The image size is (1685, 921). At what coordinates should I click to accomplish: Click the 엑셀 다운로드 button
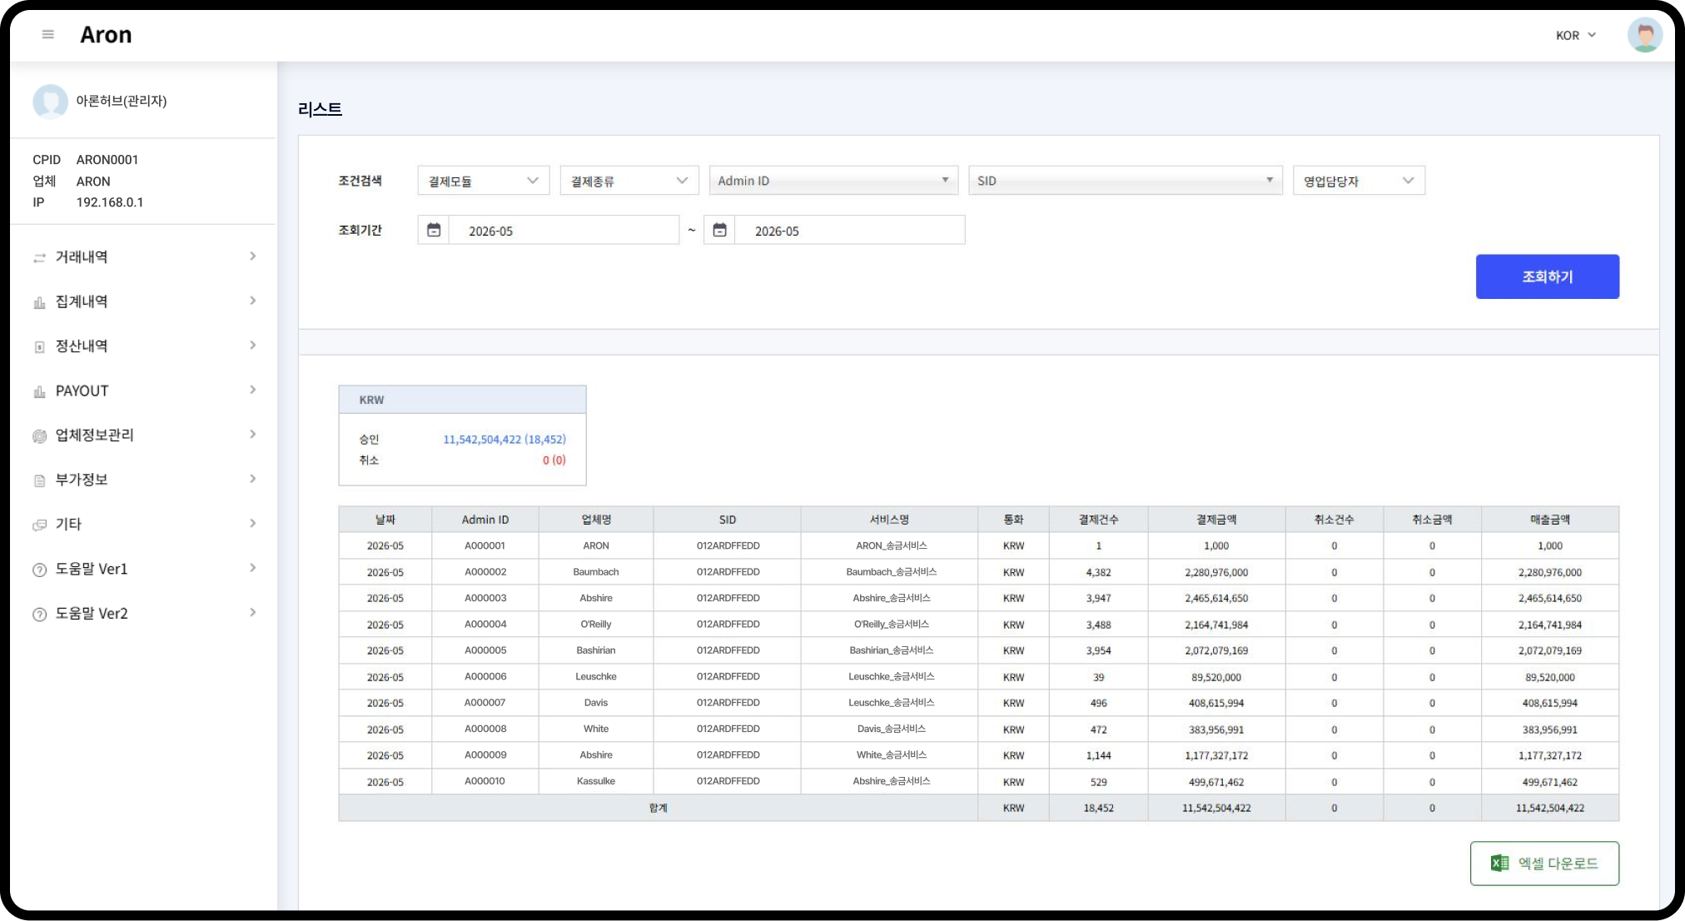coord(1544,864)
